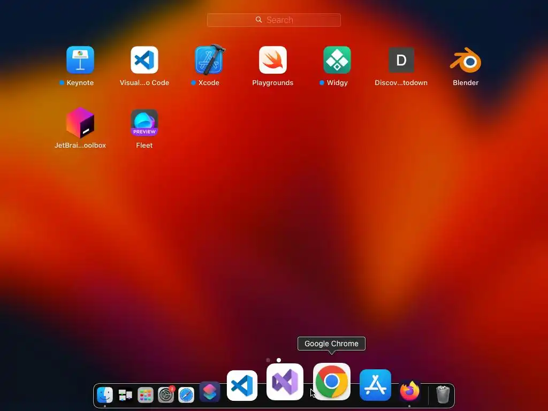Viewport: 548px width, 411px height.
Task: Open Shortcuts app in the Dock
Action: click(210, 391)
